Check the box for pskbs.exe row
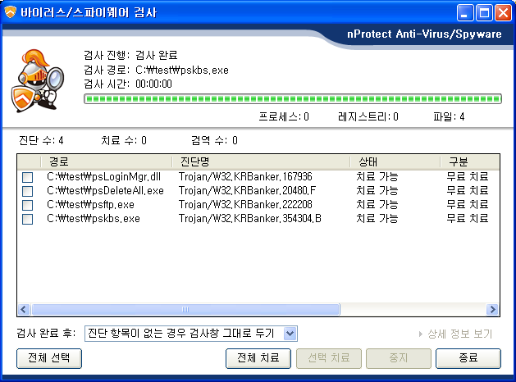Image resolution: width=516 pixels, height=382 pixels. click(28, 219)
